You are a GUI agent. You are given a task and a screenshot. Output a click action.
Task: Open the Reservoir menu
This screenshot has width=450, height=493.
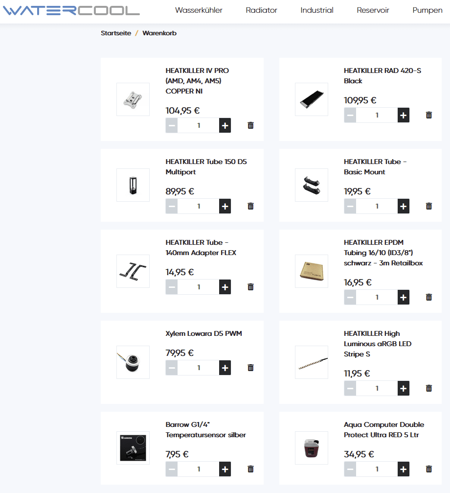(373, 10)
